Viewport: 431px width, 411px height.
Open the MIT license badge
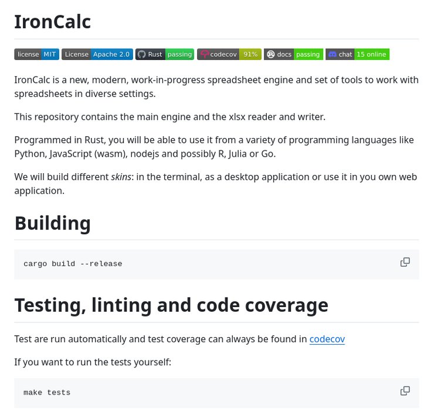[x=36, y=54]
